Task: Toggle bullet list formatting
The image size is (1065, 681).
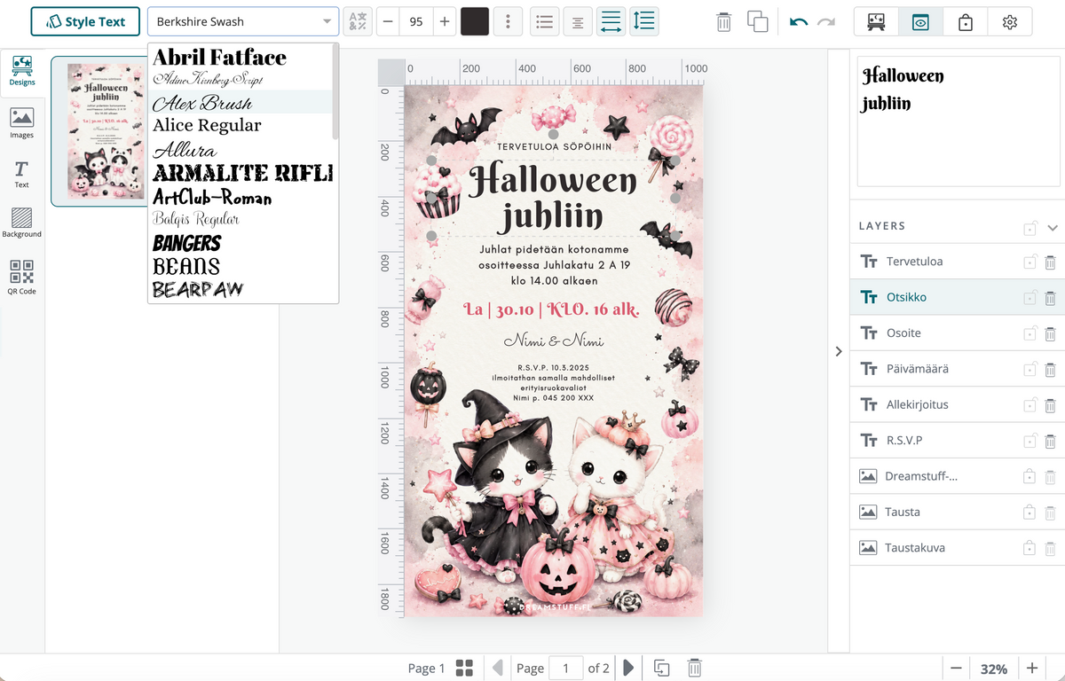Action: (x=545, y=21)
